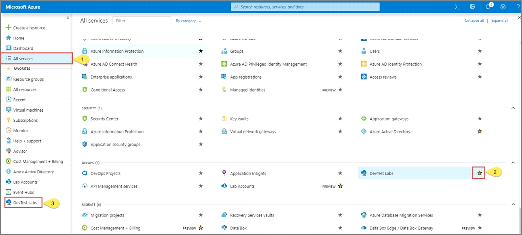Click the Recent clock icon
The width and height of the screenshot is (522, 235).
coord(8,100)
